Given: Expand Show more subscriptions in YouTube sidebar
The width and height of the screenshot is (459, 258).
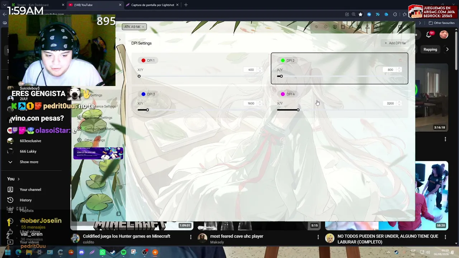Looking at the screenshot, I should point(29,162).
